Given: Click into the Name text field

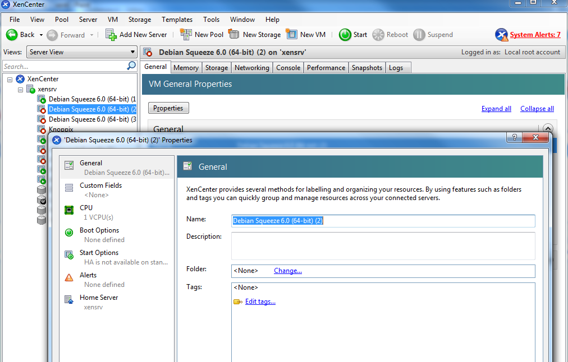Looking at the screenshot, I should coord(383,221).
